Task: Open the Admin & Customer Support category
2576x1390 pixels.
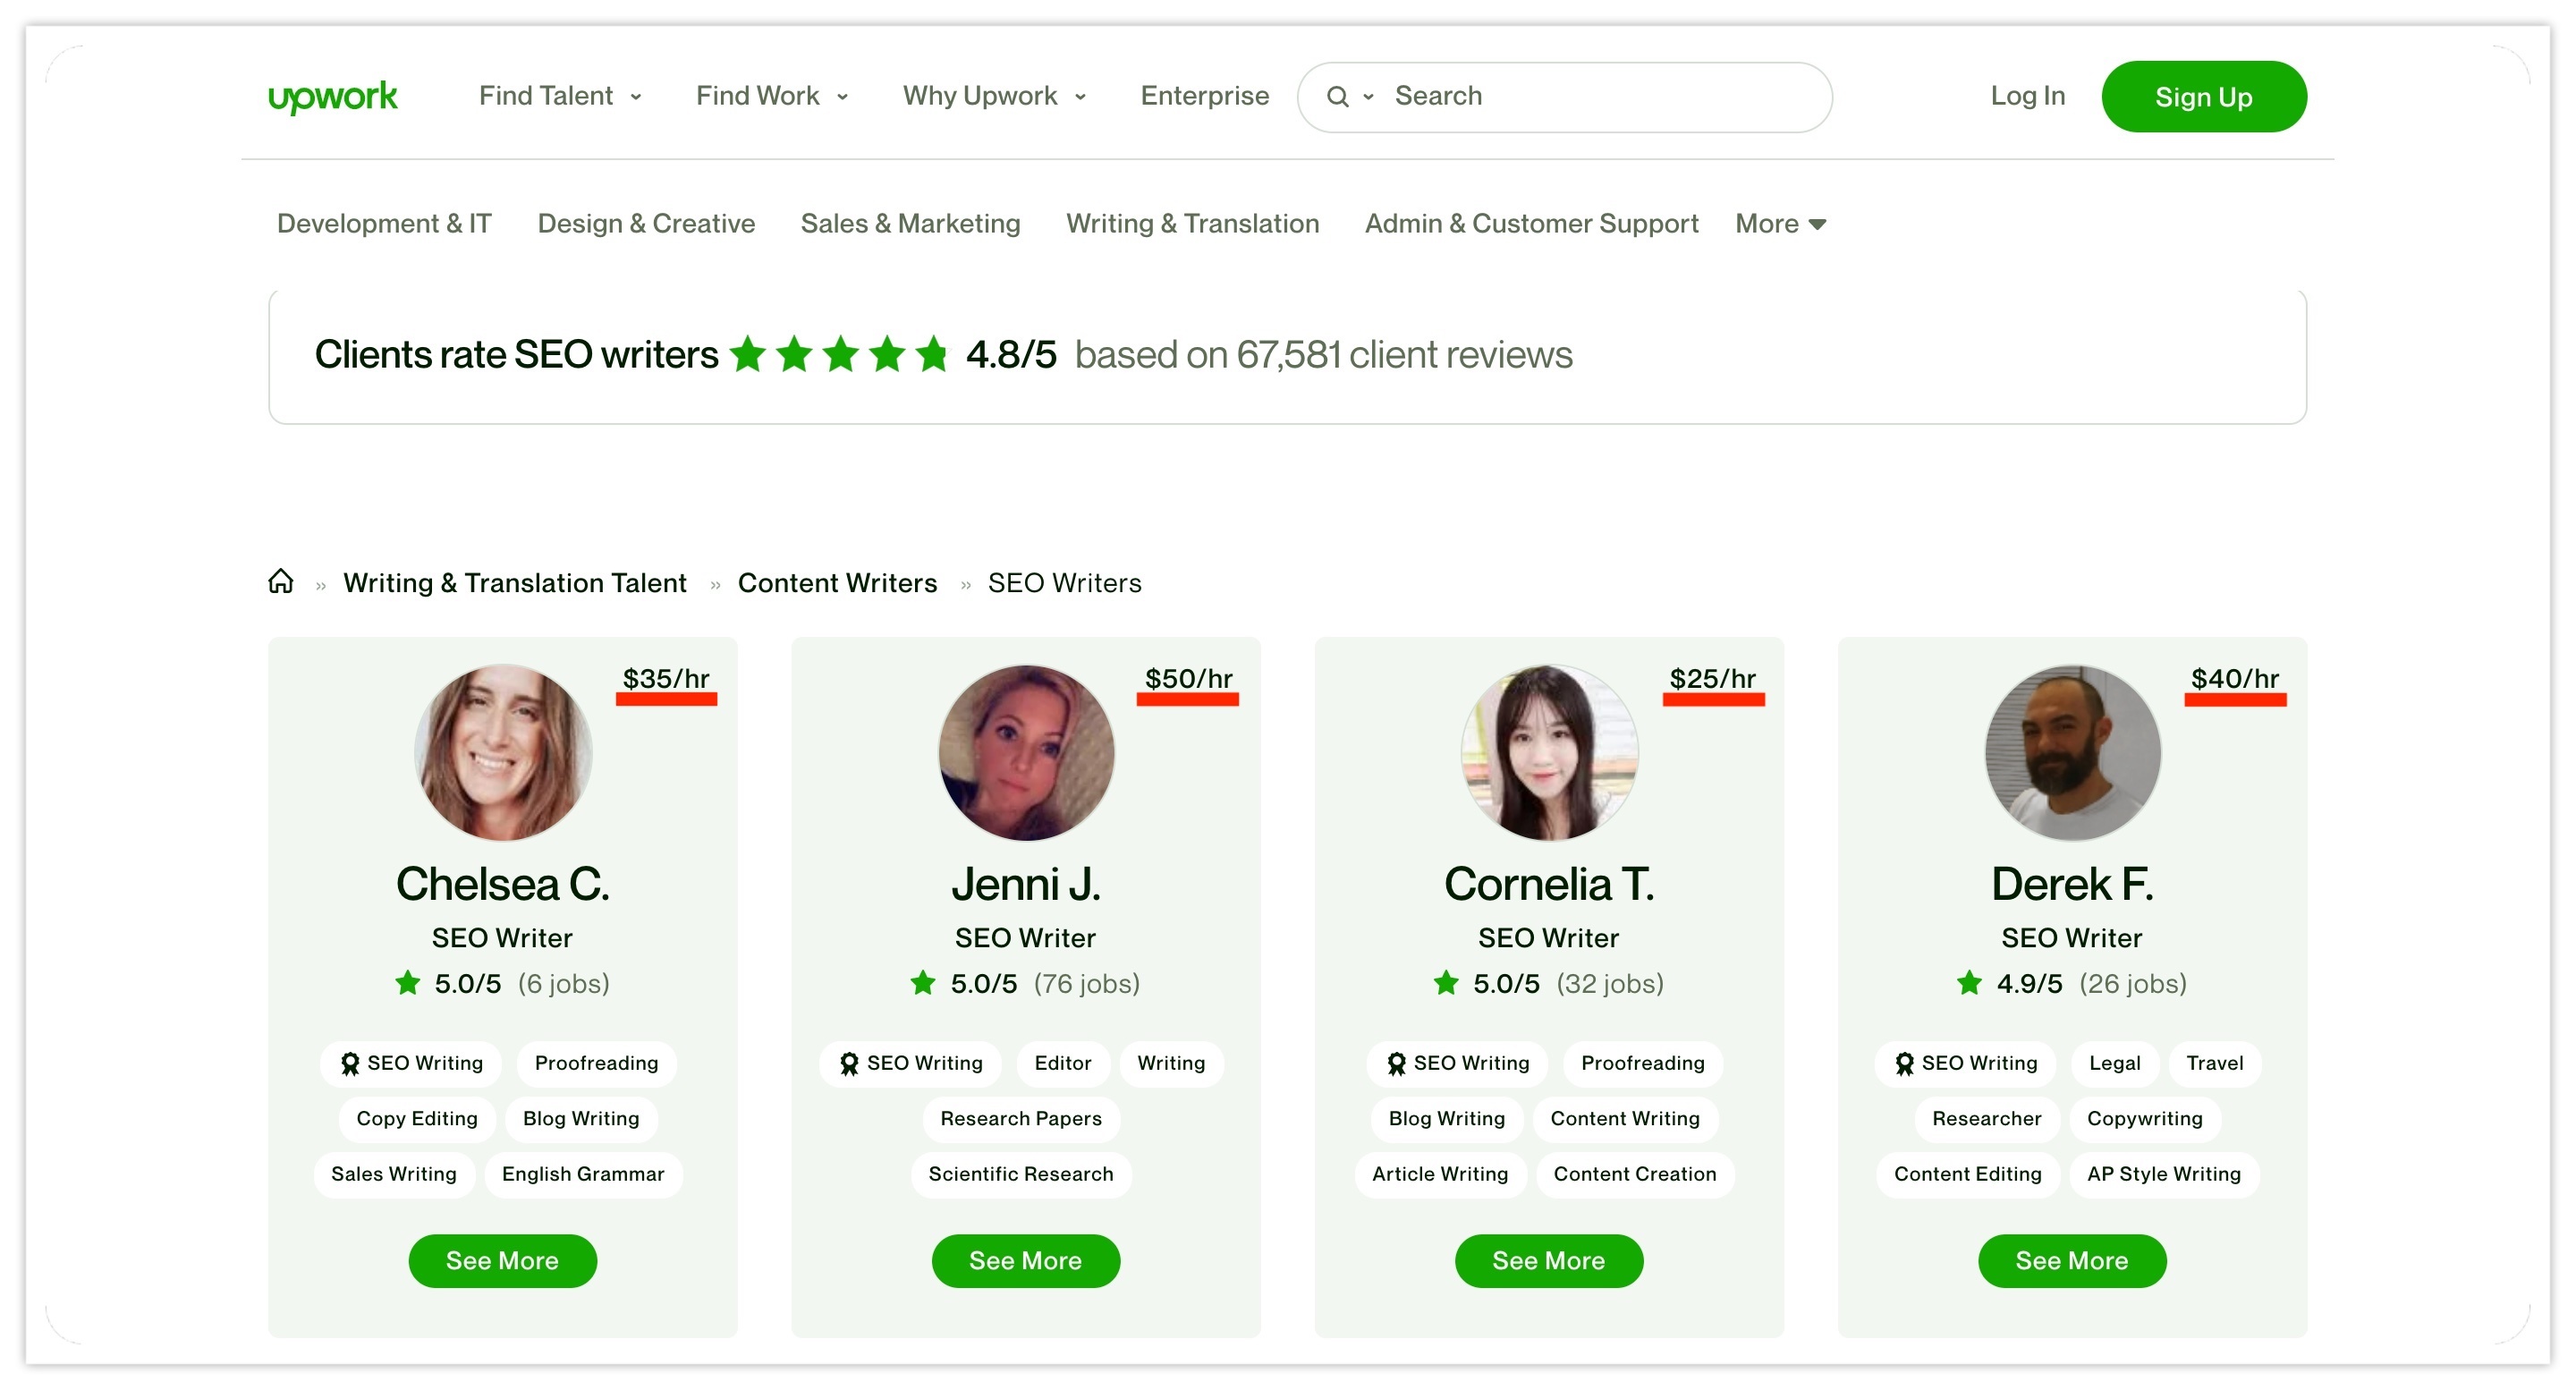Action: point(1531,223)
